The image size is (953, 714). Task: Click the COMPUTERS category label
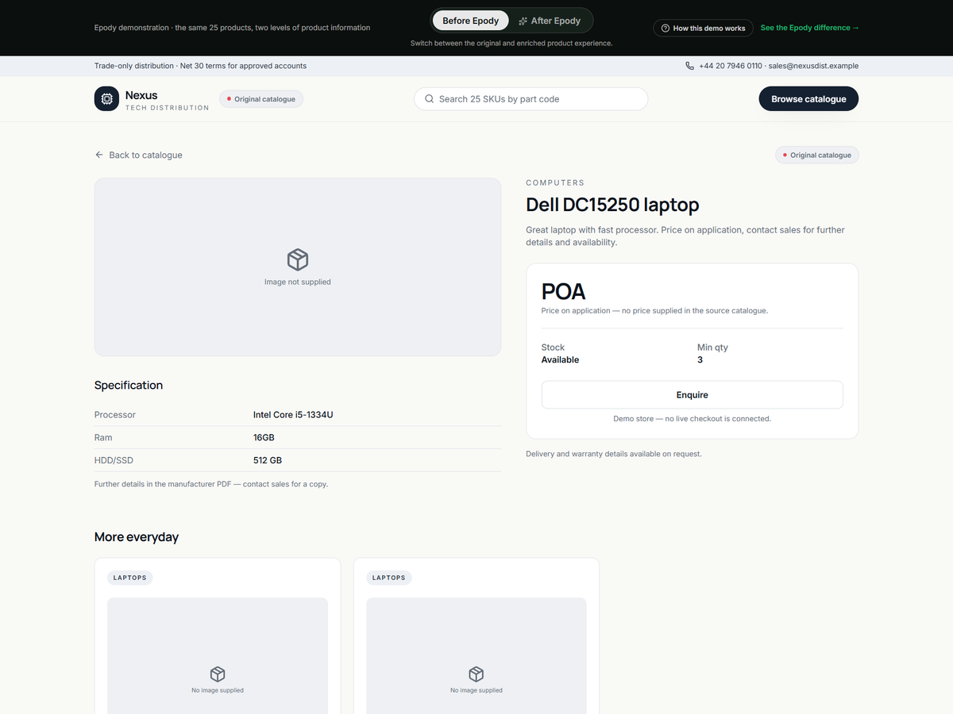click(x=555, y=182)
